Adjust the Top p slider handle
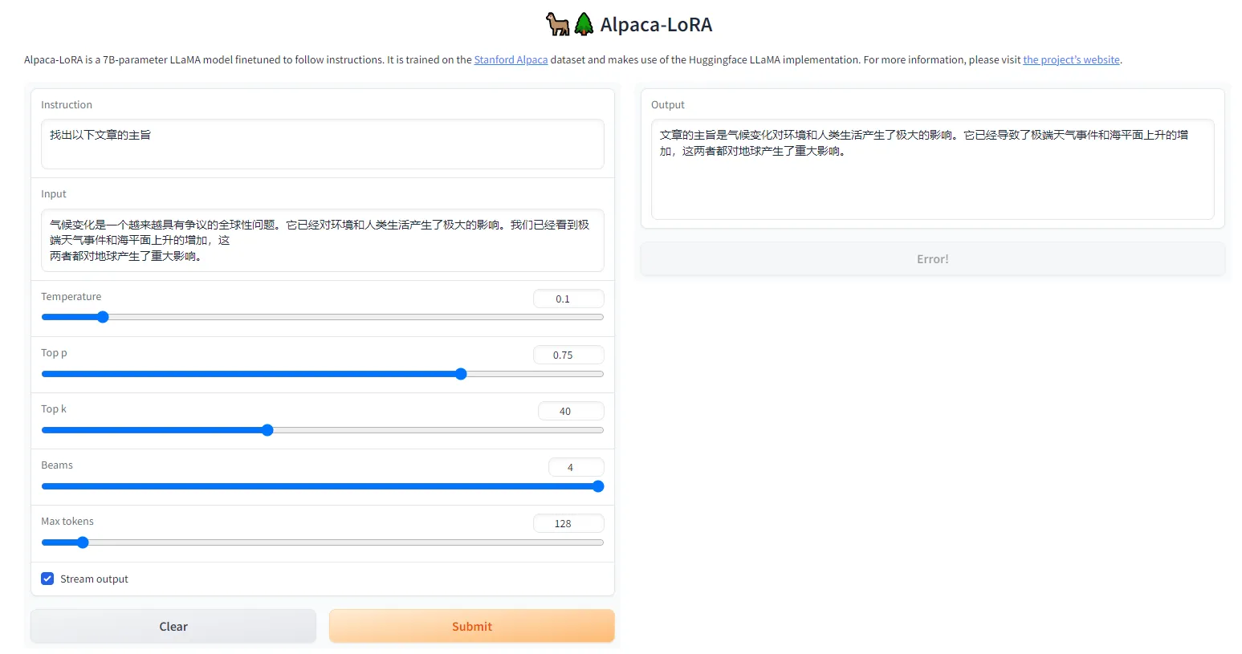Image resolution: width=1242 pixels, height=654 pixels. coord(461,374)
